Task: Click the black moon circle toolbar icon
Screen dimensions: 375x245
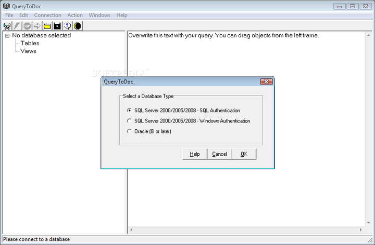Action: (78, 26)
